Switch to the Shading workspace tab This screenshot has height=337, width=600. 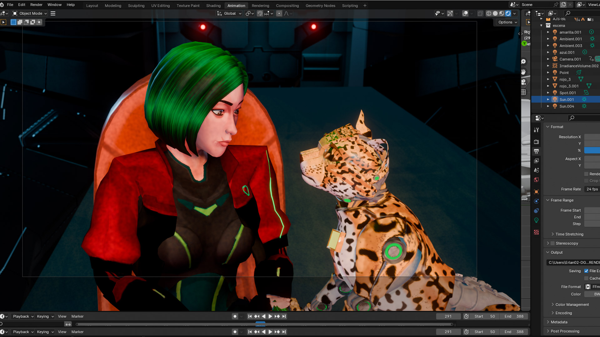tap(213, 6)
